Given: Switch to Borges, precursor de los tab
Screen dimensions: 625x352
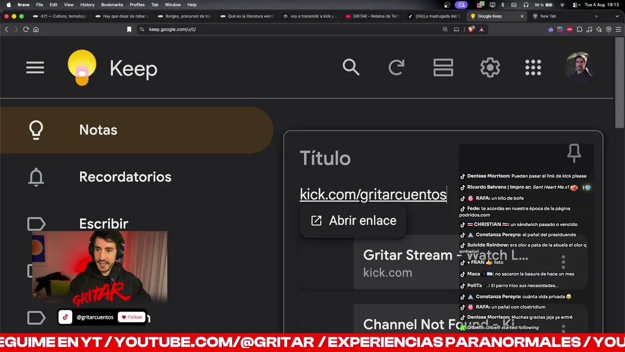Looking at the screenshot, I should pos(185,16).
